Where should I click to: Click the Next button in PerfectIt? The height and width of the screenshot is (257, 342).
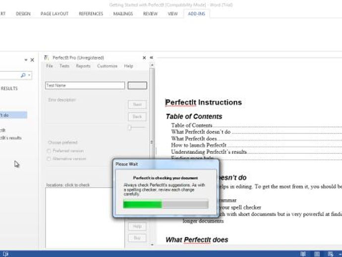click(137, 105)
